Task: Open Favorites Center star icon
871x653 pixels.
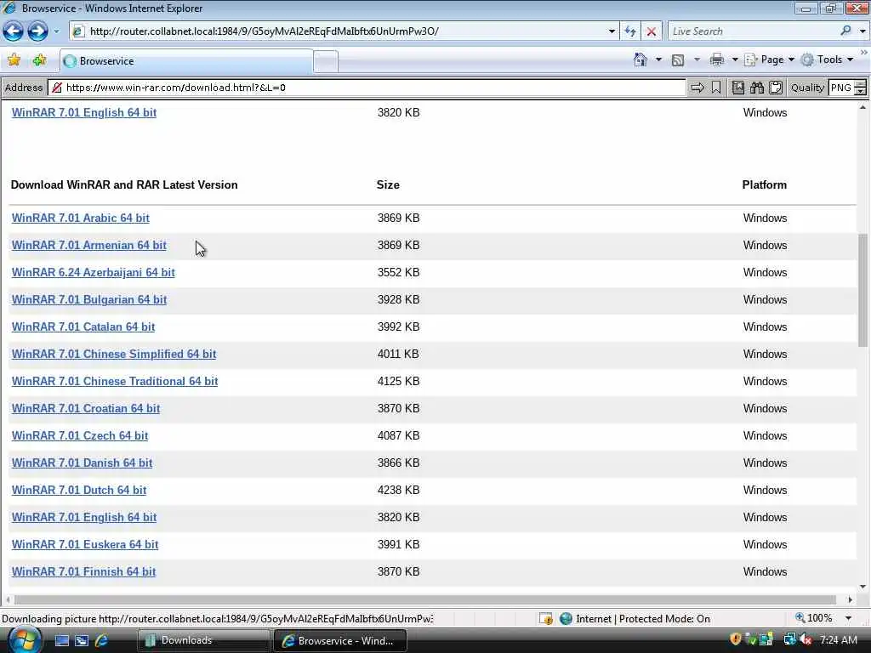Action: [14, 60]
